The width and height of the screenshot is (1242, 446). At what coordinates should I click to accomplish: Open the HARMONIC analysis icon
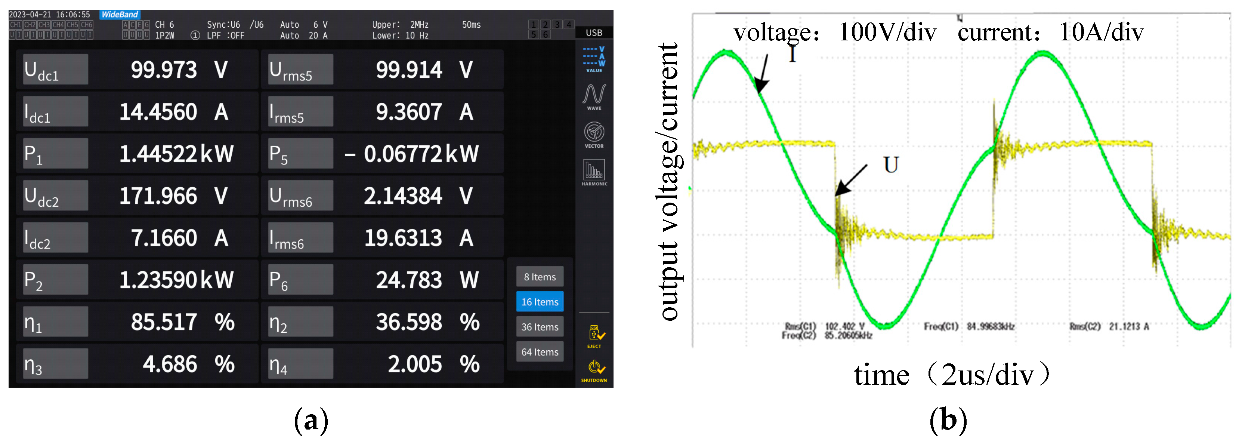[594, 172]
